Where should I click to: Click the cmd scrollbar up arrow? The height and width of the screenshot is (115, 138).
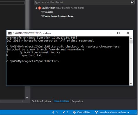(x=131, y=38)
